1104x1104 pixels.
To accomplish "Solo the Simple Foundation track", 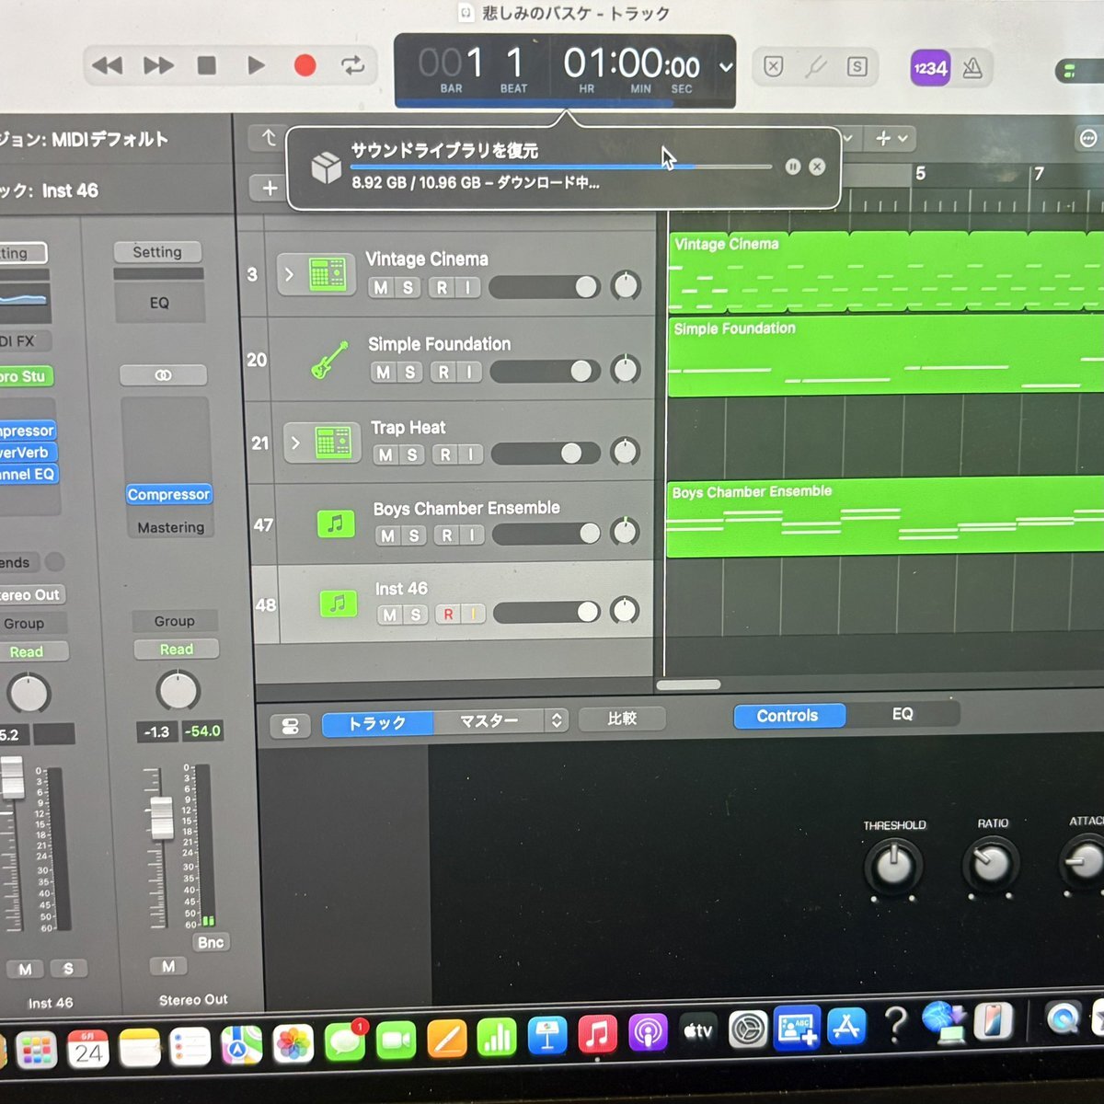I will click(410, 372).
